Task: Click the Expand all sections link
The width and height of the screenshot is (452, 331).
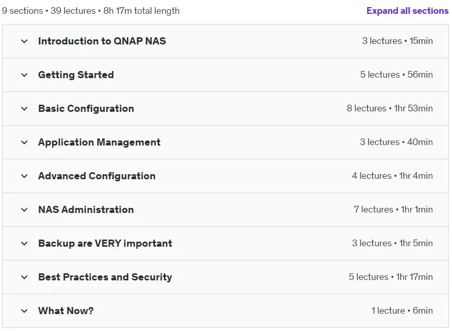Action: point(408,11)
